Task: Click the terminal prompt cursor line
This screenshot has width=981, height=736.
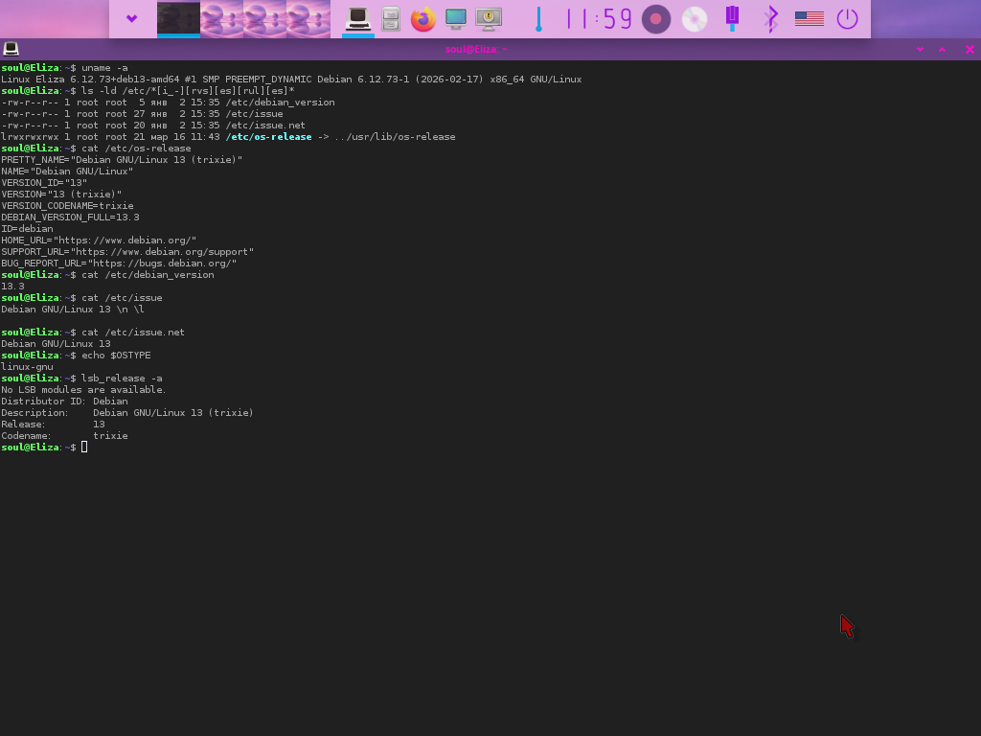Action: tap(84, 448)
